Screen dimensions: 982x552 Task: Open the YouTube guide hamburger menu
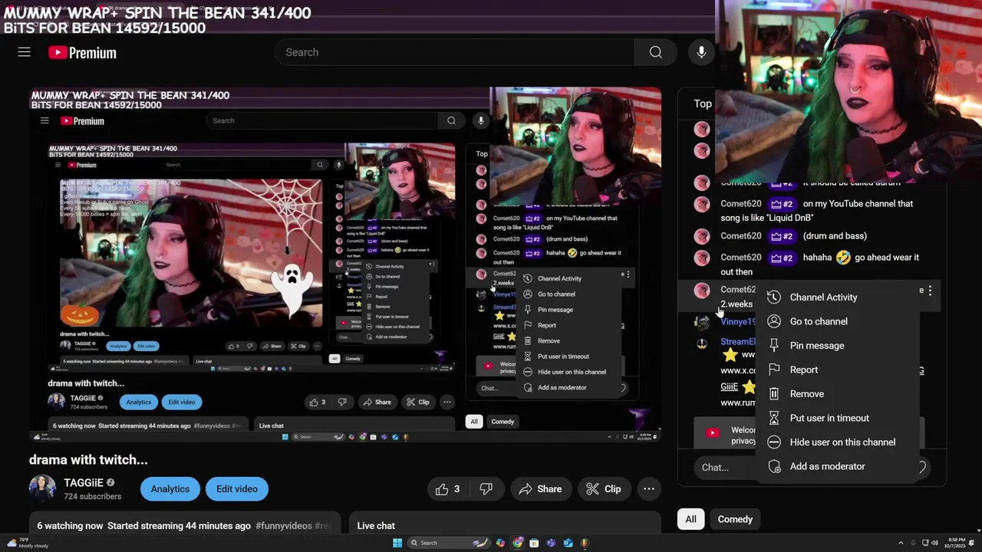[x=25, y=52]
